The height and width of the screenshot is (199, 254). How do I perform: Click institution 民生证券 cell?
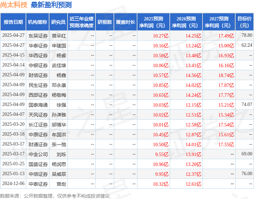click(38, 85)
